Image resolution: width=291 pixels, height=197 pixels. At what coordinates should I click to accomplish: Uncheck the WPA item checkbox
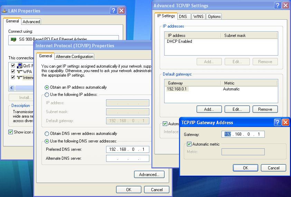click(x=13, y=71)
